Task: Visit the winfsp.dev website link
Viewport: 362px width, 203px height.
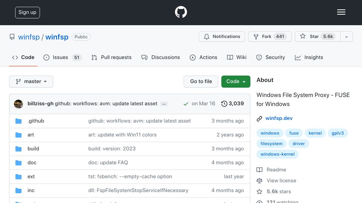Action: pyautogui.click(x=279, y=118)
